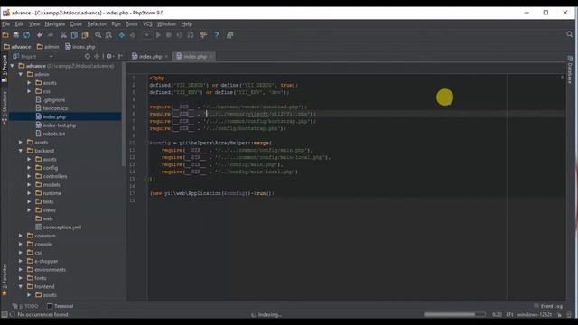Toggle the 2: Structure side tool window
578x325 pixels.
[x=5, y=108]
